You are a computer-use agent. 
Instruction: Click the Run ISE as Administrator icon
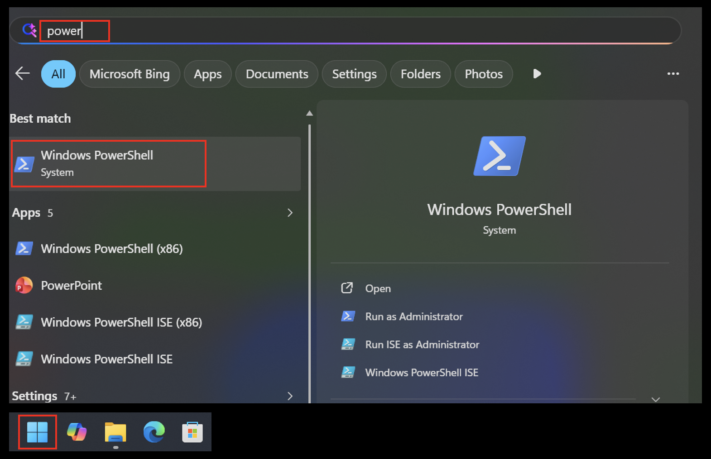pyautogui.click(x=348, y=344)
